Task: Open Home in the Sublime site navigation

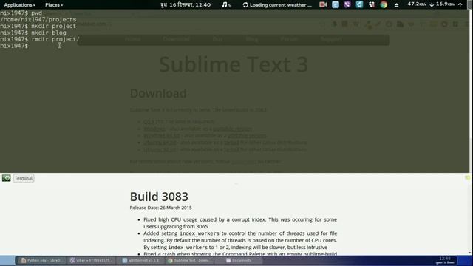Action: coord(132,39)
